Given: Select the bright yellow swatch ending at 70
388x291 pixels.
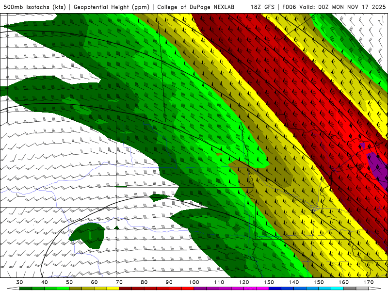Looking at the screenshot, I should (113, 289).
